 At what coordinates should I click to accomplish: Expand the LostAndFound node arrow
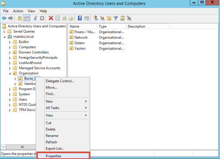(x=10, y=63)
